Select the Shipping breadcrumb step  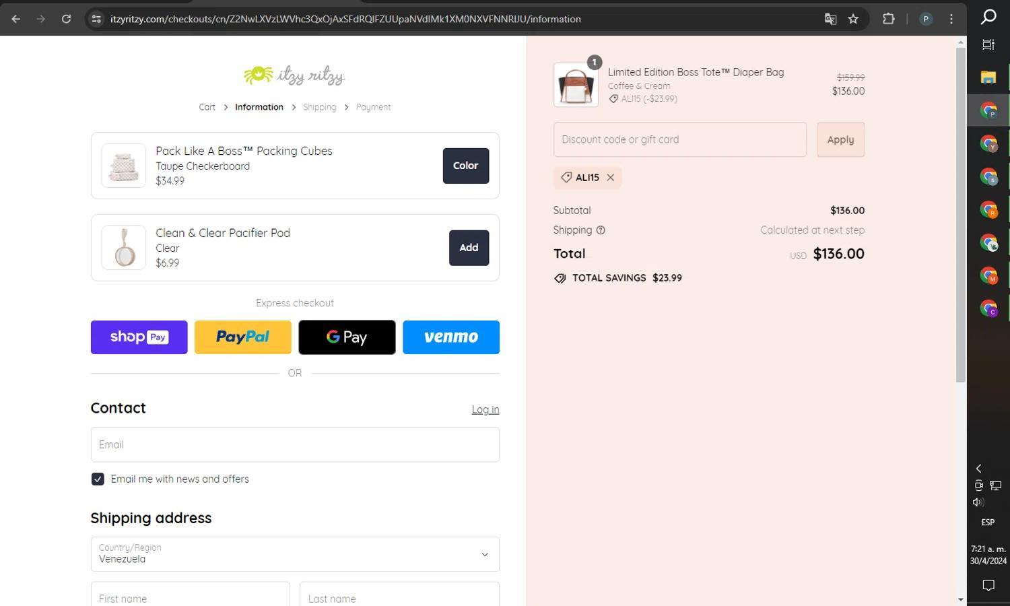[319, 107]
